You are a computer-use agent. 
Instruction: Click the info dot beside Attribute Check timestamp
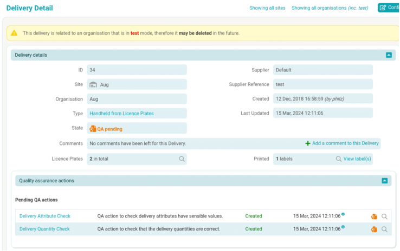click(343, 214)
